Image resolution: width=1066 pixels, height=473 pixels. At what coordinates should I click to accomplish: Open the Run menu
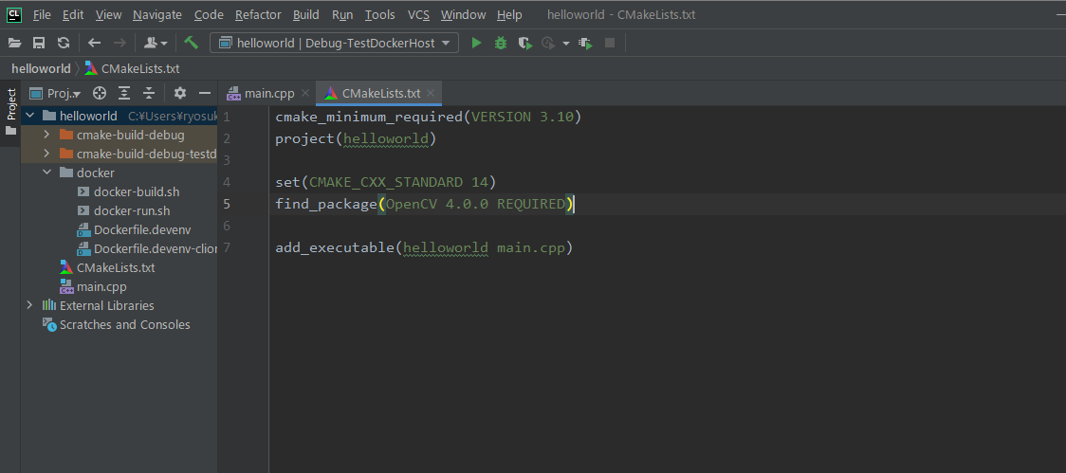tap(342, 14)
